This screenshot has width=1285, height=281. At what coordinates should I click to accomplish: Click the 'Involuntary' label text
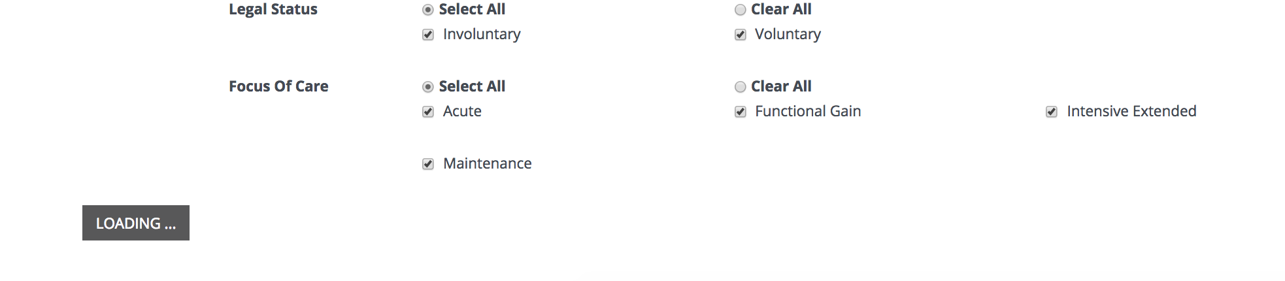[482, 34]
